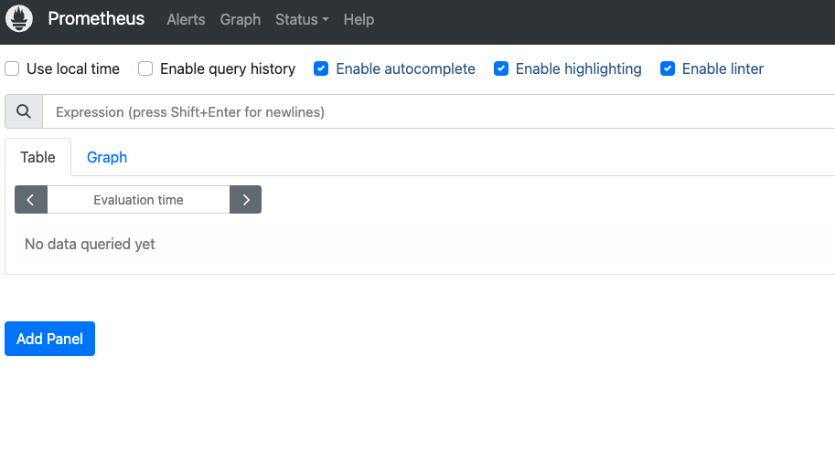
Task: Click the magnifying glass search icon
Action: (x=24, y=111)
